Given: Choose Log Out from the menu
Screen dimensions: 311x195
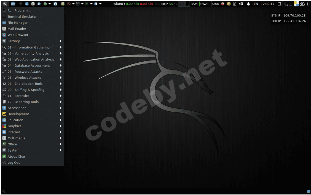Looking at the screenshot, I should coord(32,163).
